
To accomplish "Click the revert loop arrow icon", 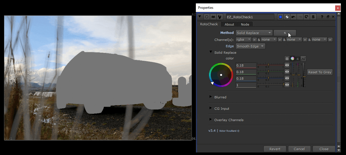I will [x=307, y=17].
